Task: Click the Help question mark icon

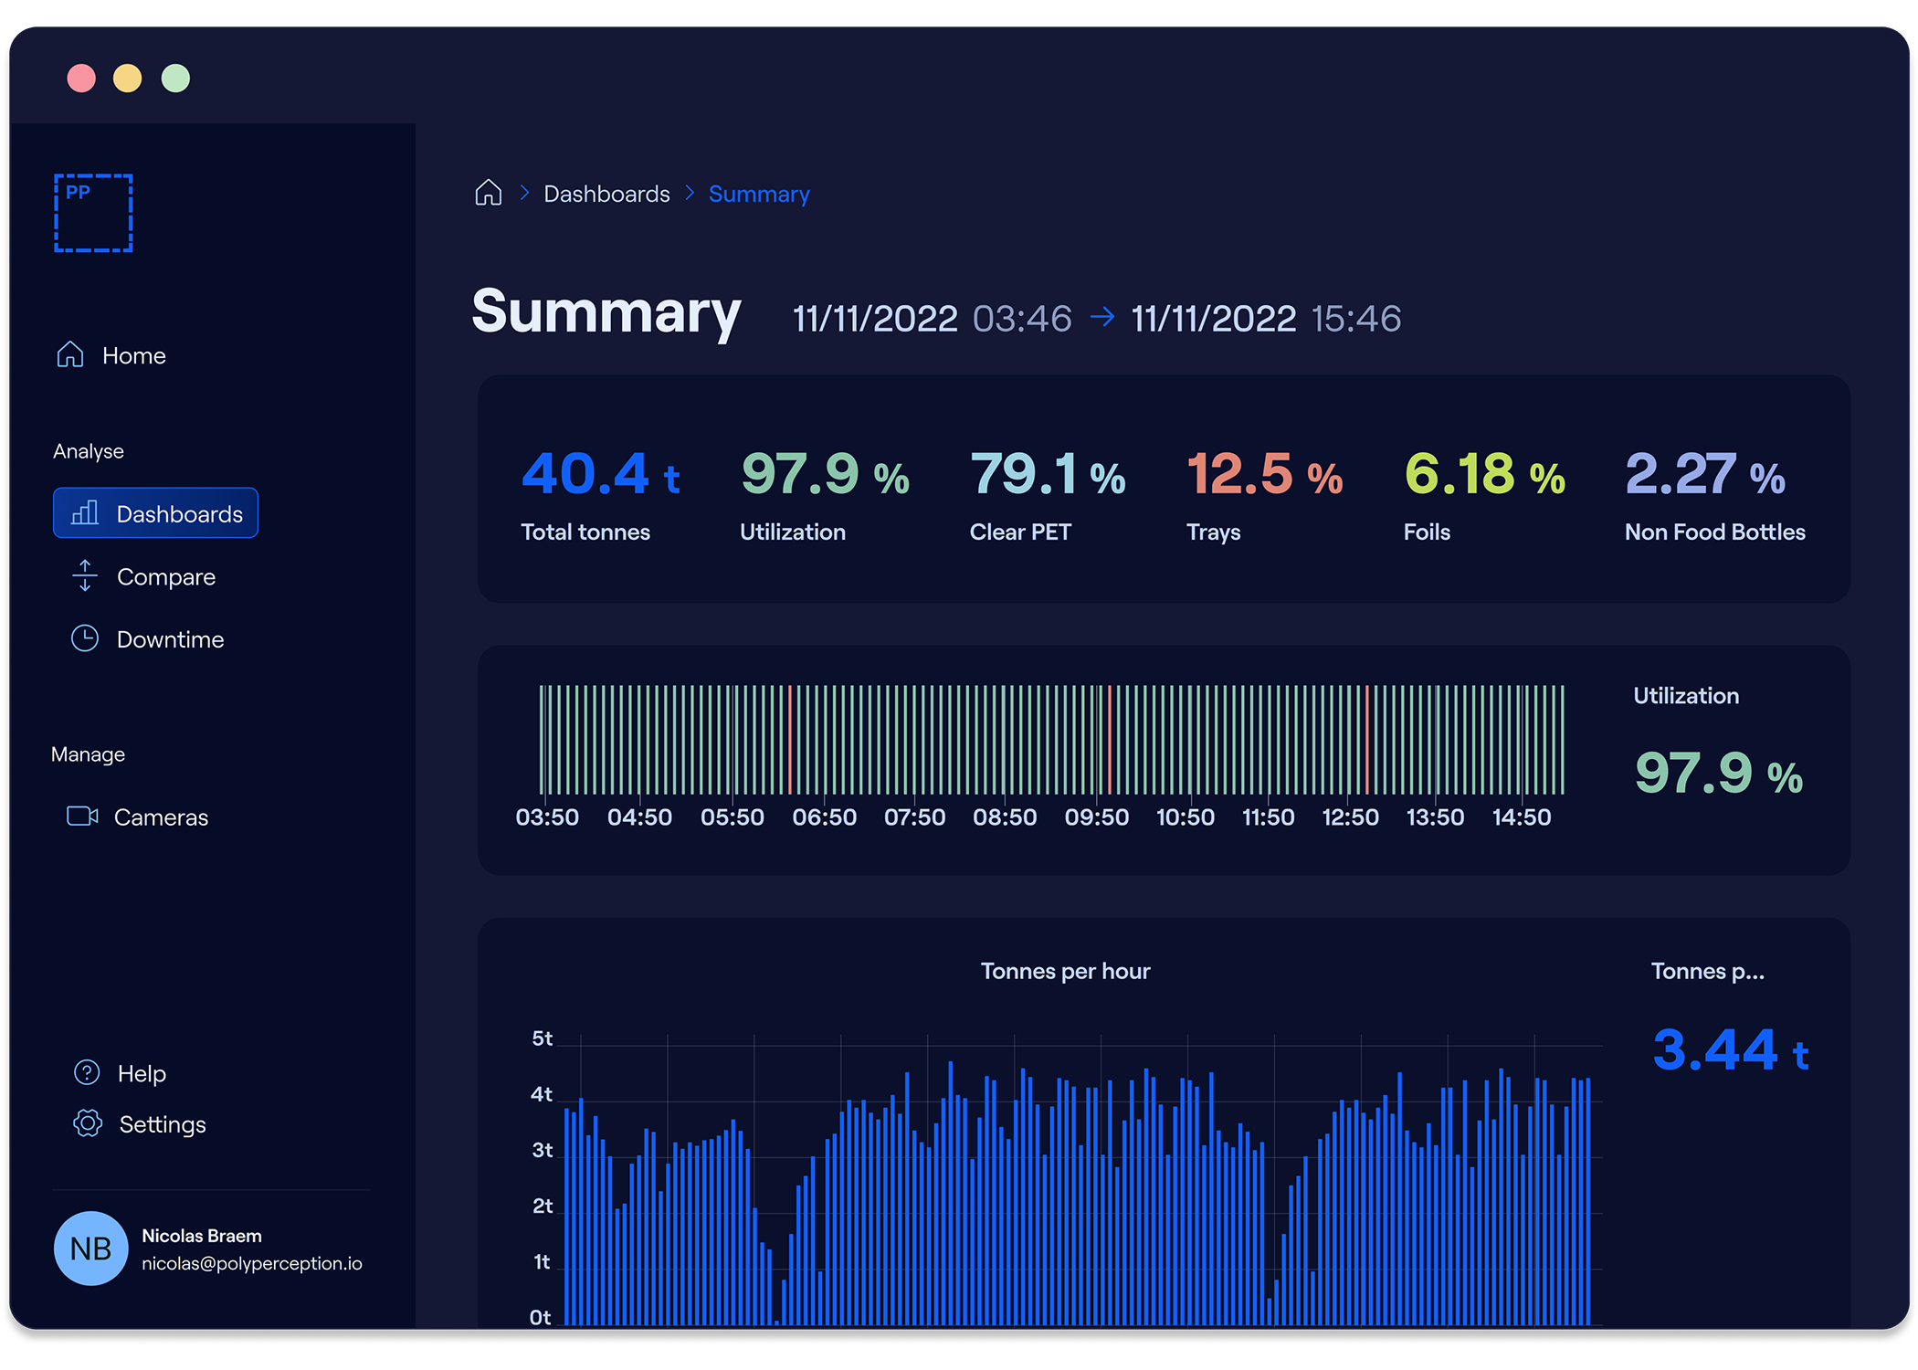Action: coord(87,1072)
